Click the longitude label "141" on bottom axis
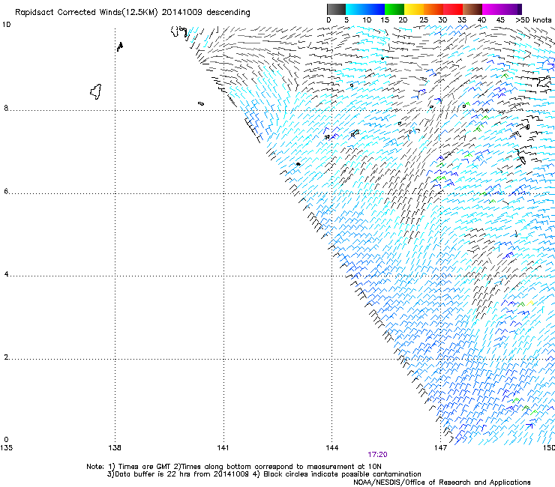 click(x=223, y=448)
